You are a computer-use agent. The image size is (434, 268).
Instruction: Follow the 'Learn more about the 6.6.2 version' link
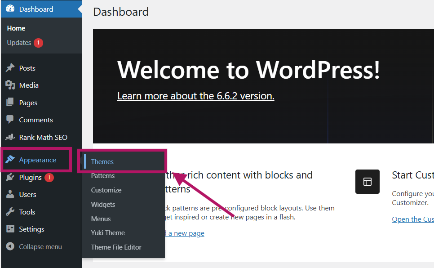pyautogui.click(x=196, y=96)
